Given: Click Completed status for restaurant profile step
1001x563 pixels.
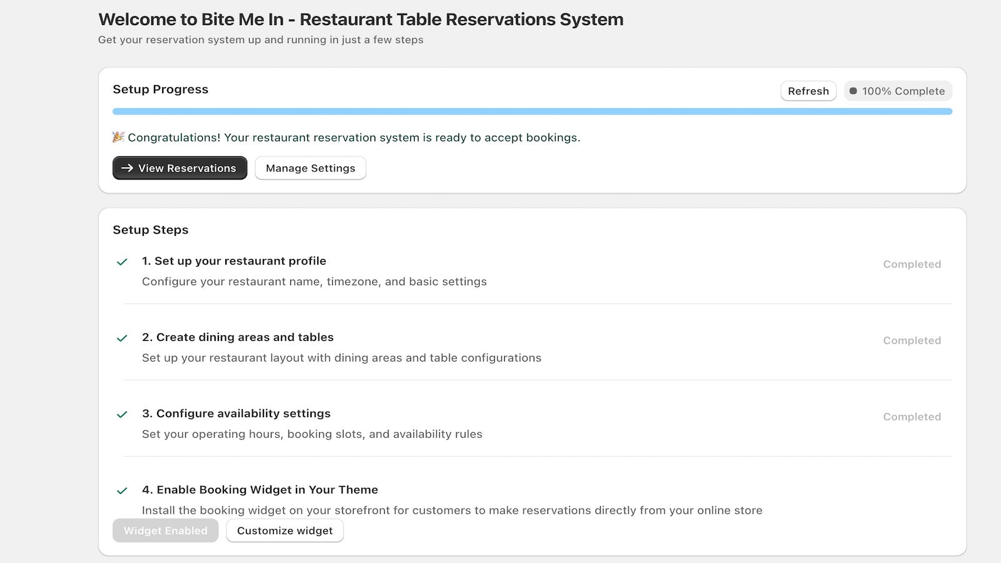Looking at the screenshot, I should (x=912, y=264).
